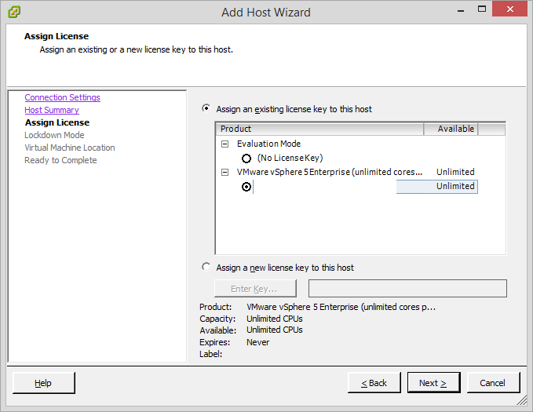The height and width of the screenshot is (412, 533).
Task: Open Help for the wizard
Action: pyautogui.click(x=43, y=383)
